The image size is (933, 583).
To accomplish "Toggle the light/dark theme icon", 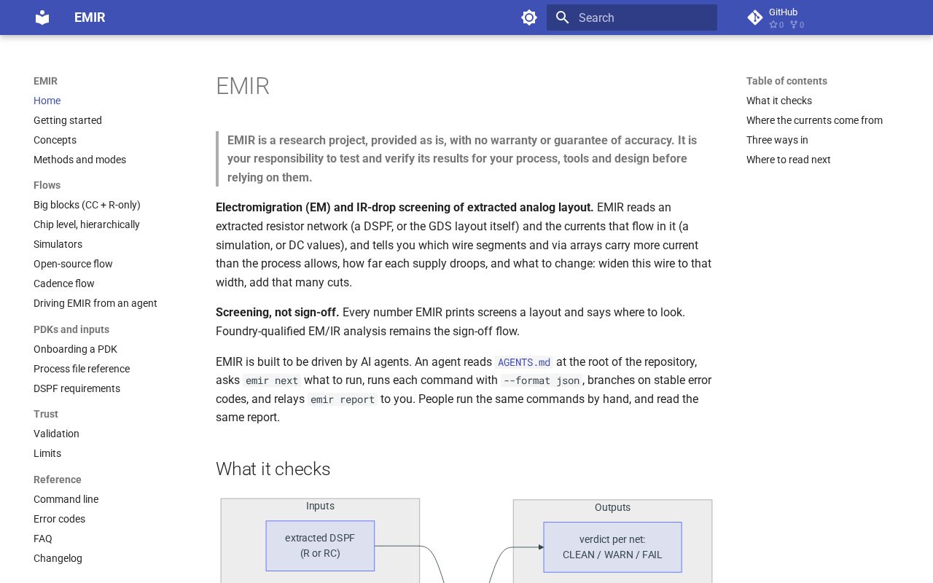I will pos(529,17).
